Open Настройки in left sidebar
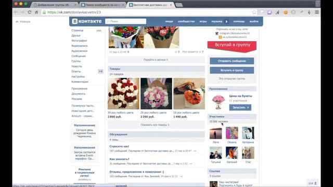The height and width of the screenshot is (187, 333). [x=78, y=76]
